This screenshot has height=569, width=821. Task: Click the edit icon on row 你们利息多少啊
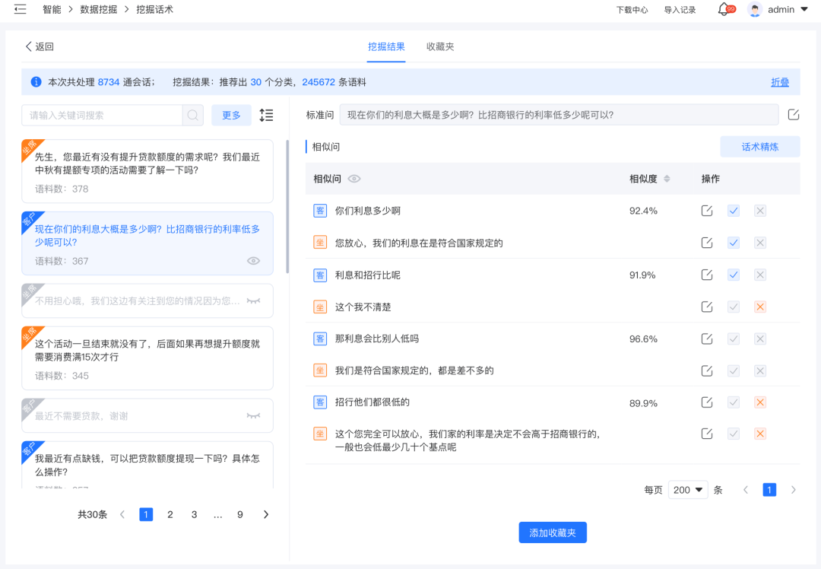(707, 211)
